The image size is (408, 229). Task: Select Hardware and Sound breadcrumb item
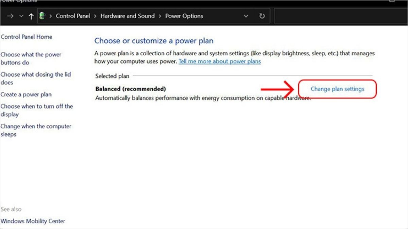128,16
